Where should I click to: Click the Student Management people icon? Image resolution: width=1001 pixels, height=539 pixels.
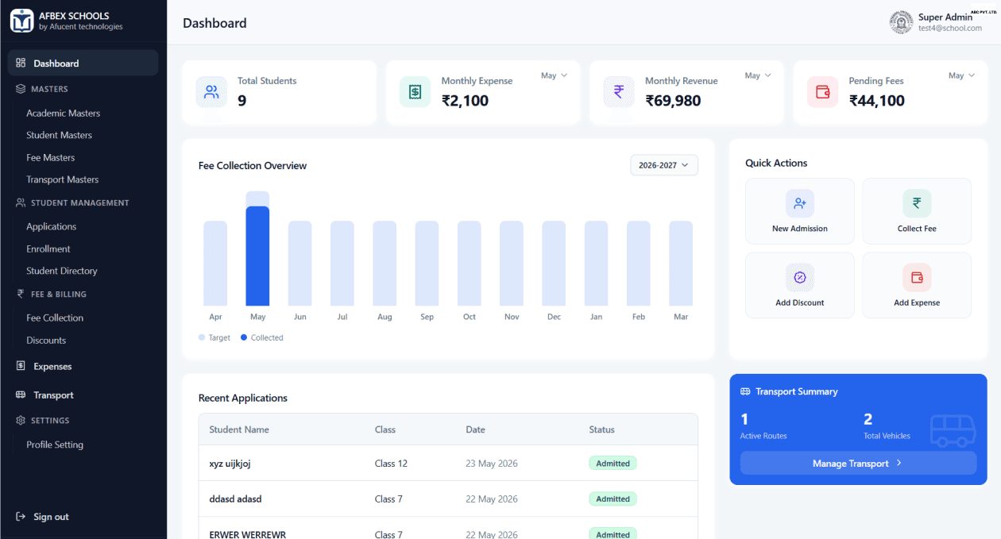tap(21, 202)
